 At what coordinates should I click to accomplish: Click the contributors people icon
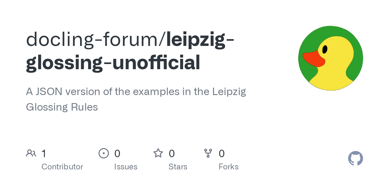point(31,153)
